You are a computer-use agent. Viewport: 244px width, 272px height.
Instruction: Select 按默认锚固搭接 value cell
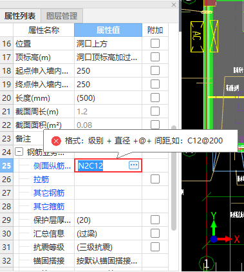pos(108,261)
